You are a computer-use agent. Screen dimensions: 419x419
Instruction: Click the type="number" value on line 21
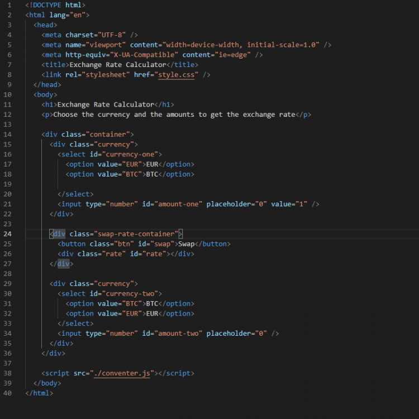(122, 204)
